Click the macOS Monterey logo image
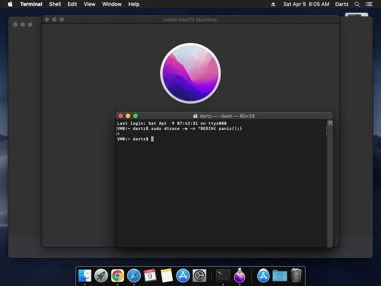Viewport: 381px width, 286px height. (x=190, y=73)
